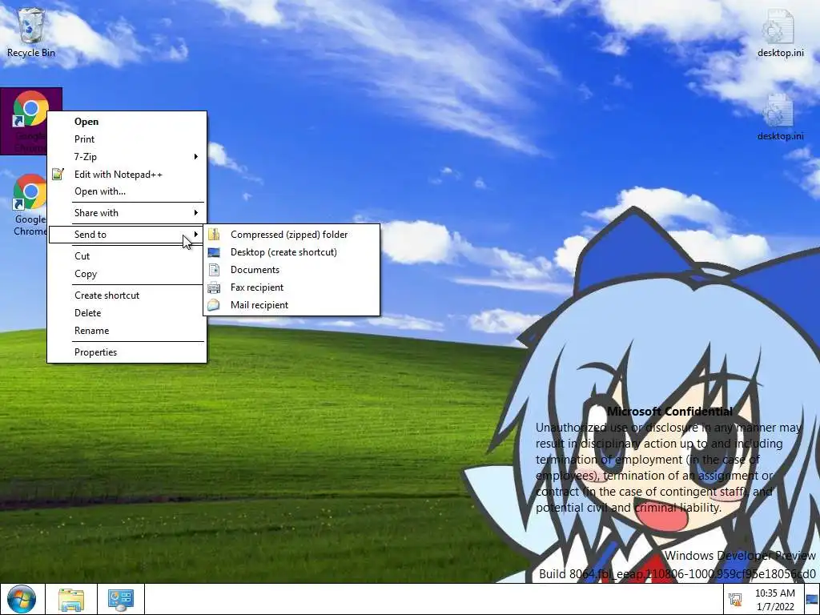Select Create shortcut option
820x615 pixels.
click(127, 295)
